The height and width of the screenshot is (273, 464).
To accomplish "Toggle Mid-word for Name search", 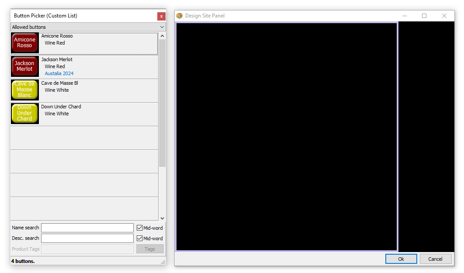I will pyautogui.click(x=140, y=228).
